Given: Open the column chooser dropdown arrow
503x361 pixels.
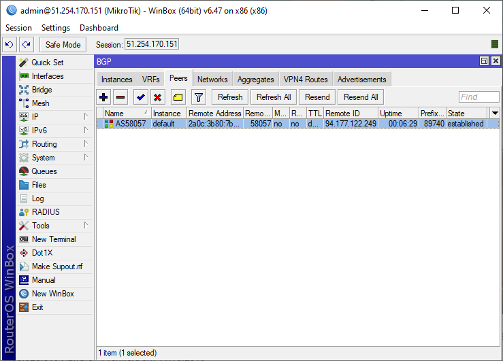Looking at the screenshot, I should tap(495, 113).
